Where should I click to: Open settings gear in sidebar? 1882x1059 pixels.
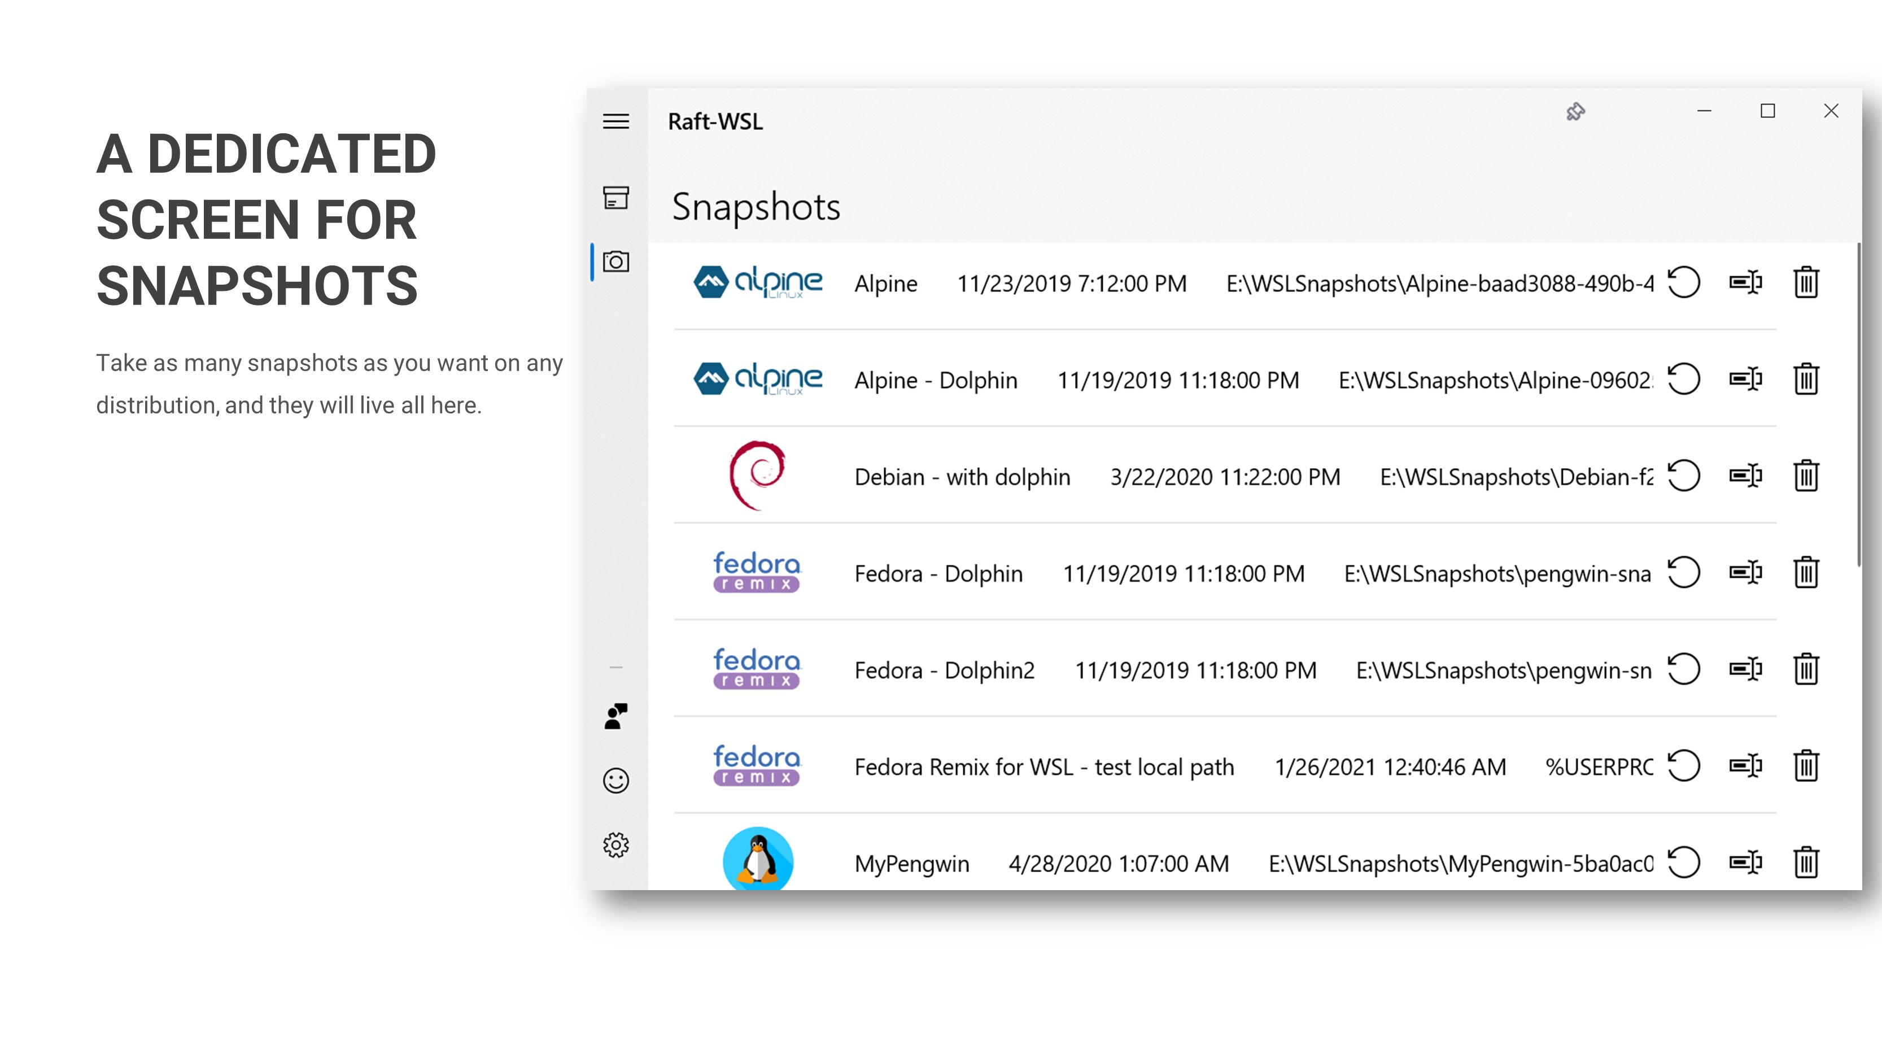[x=616, y=845]
